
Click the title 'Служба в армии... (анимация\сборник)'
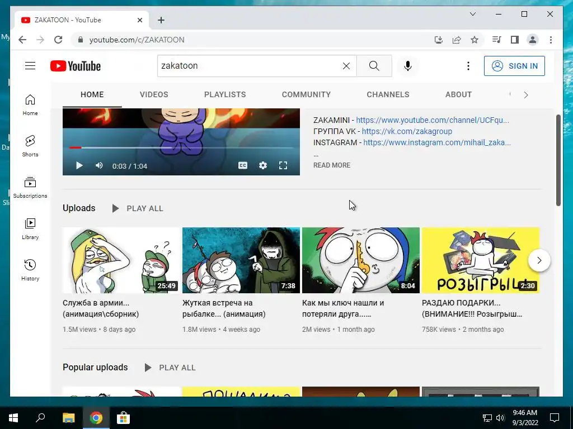(101, 308)
